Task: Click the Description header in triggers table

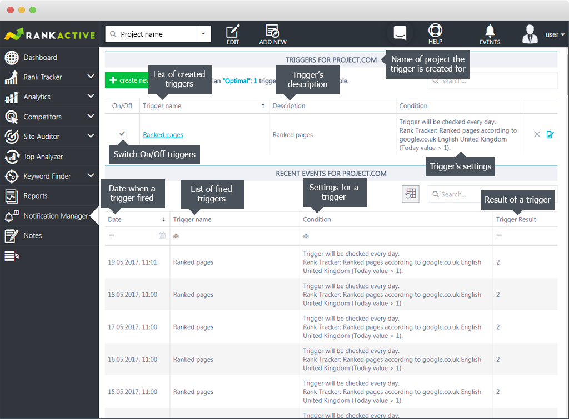Action: [x=289, y=106]
